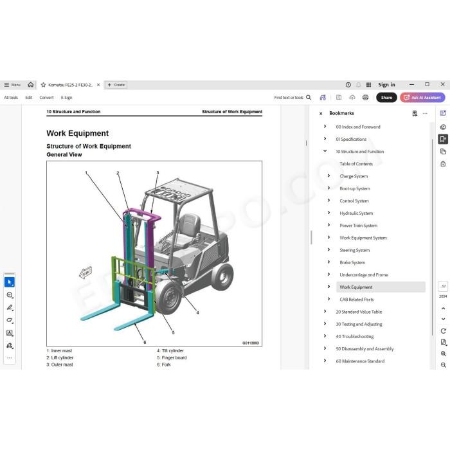Click Find text or tools search

coord(292,98)
